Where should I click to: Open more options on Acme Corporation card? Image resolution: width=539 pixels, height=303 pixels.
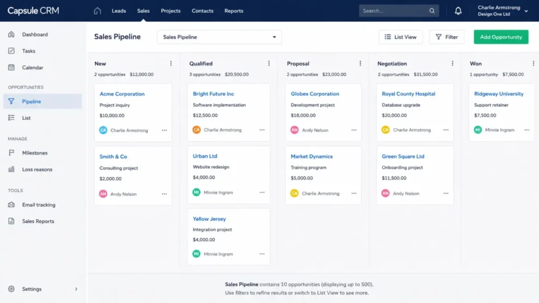(x=164, y=130)
